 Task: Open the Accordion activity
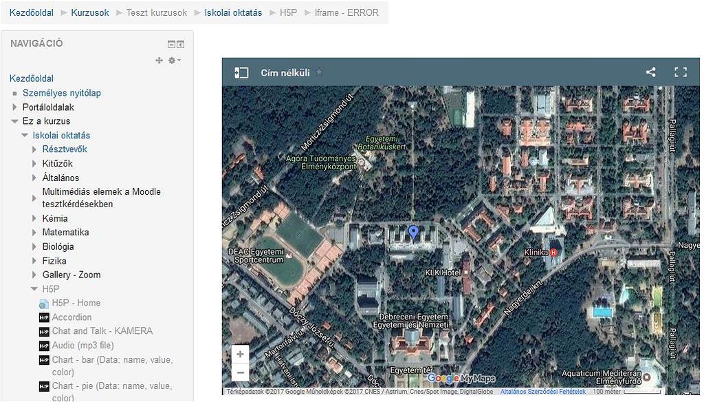click(x=71, y=317)
